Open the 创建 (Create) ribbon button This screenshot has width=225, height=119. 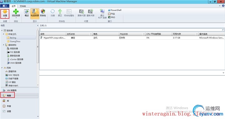(x=5, y=14)
